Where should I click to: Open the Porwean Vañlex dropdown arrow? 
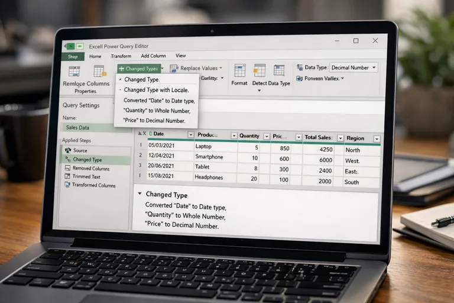pyautogui.click(x=342, y=78)
